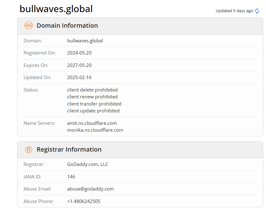The height and width of the screenshot is (212, 266).
Task: Click the Expires On: label
Action: pyautogui.click(x=36, y=65)
